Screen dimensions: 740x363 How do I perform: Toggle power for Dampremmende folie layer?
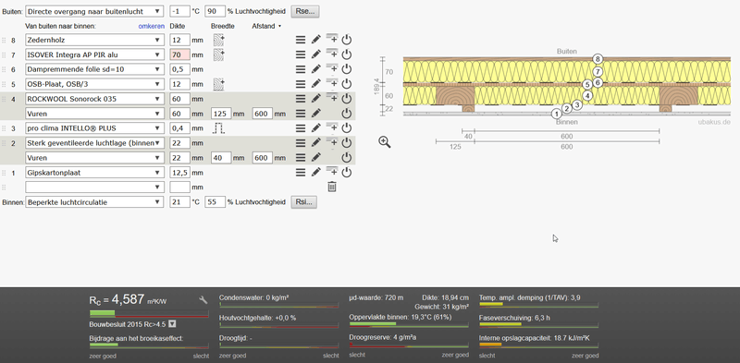(x=347, y=69)
